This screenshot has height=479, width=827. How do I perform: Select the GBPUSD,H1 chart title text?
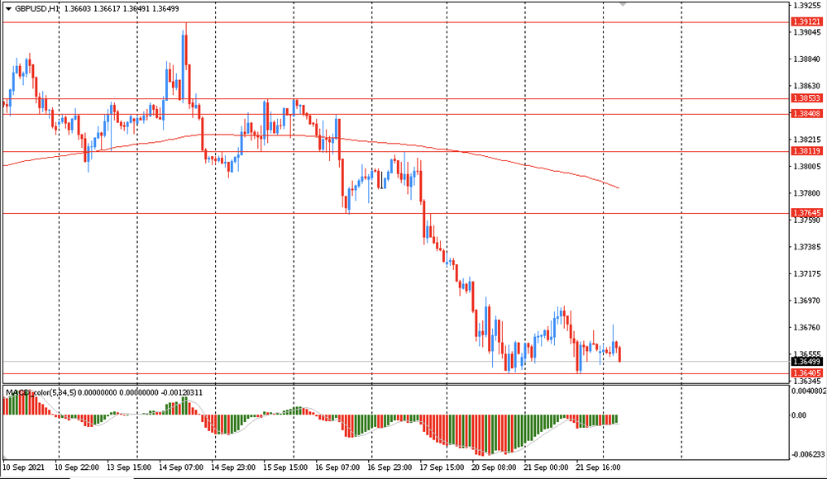36,9
